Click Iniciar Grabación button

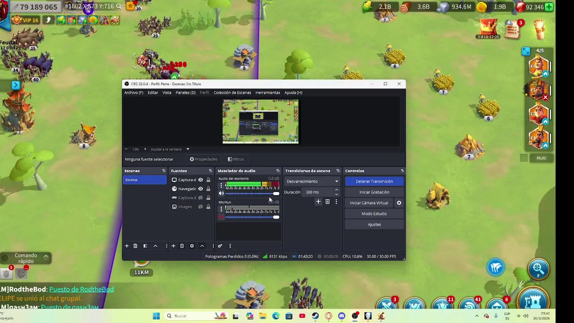click(x=374, y=192)
